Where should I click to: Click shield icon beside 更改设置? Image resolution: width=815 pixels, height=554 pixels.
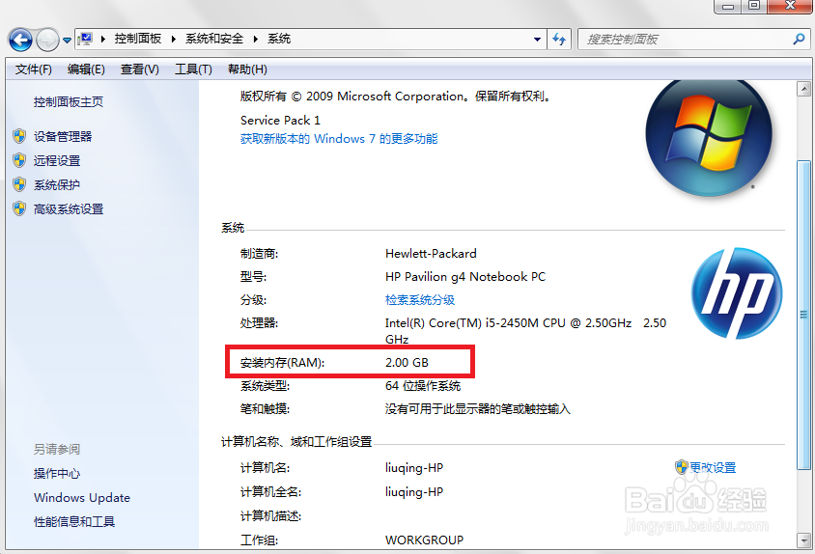coord(682,467)
